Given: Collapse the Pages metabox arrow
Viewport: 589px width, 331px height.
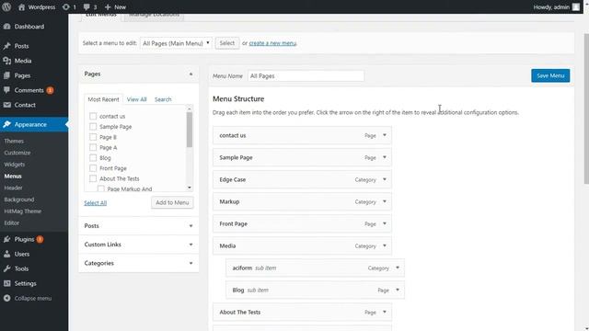Looking at the screenshot, I should click(191, 74).
